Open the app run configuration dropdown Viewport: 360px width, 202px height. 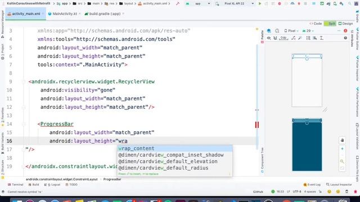click(x=197, y=4)
